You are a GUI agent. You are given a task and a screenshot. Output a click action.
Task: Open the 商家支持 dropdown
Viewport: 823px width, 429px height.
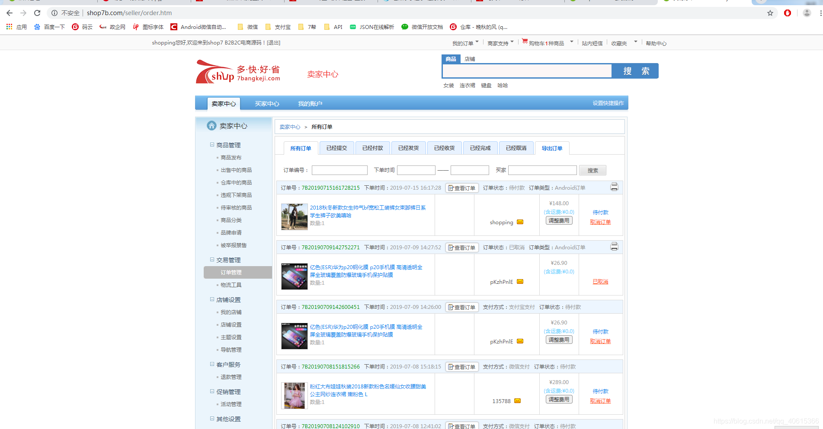click(500, 42)
